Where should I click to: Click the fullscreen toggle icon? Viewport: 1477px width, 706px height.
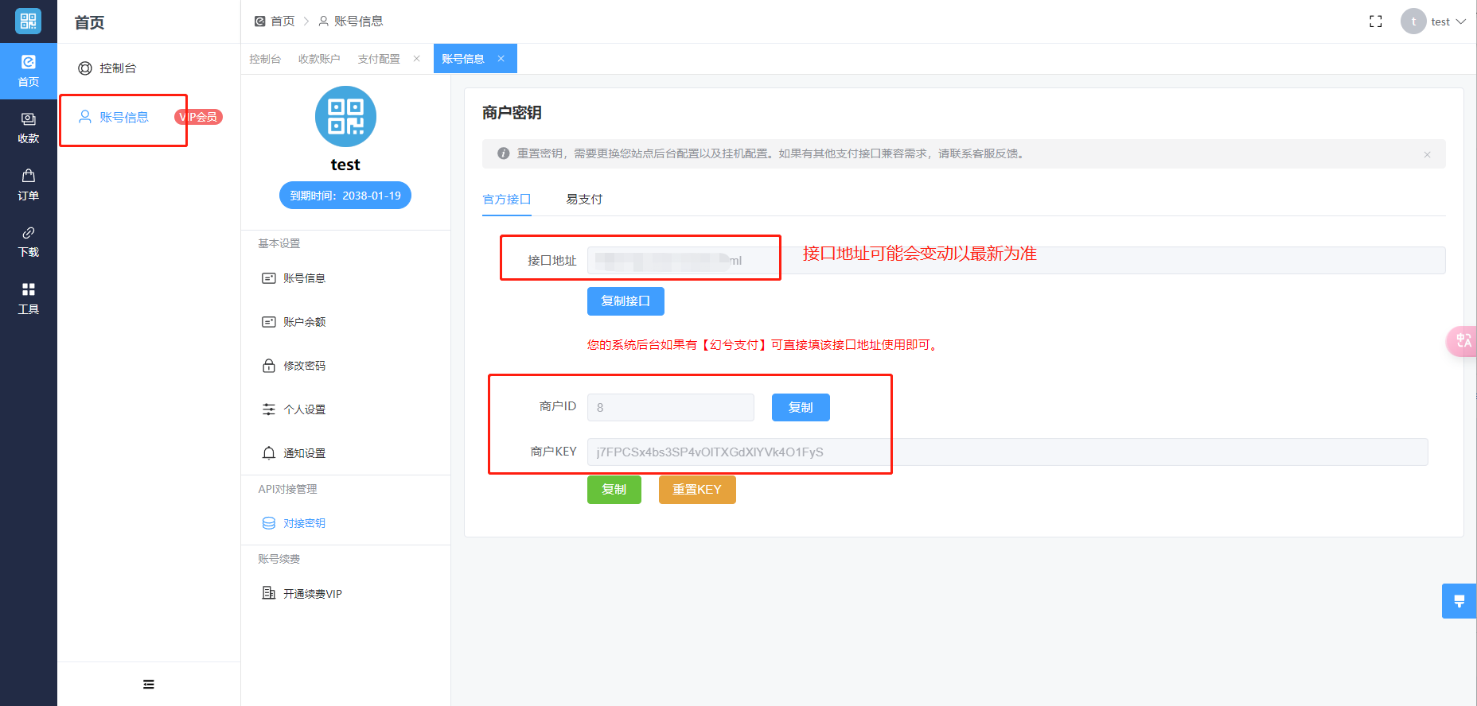(1375, 21)
